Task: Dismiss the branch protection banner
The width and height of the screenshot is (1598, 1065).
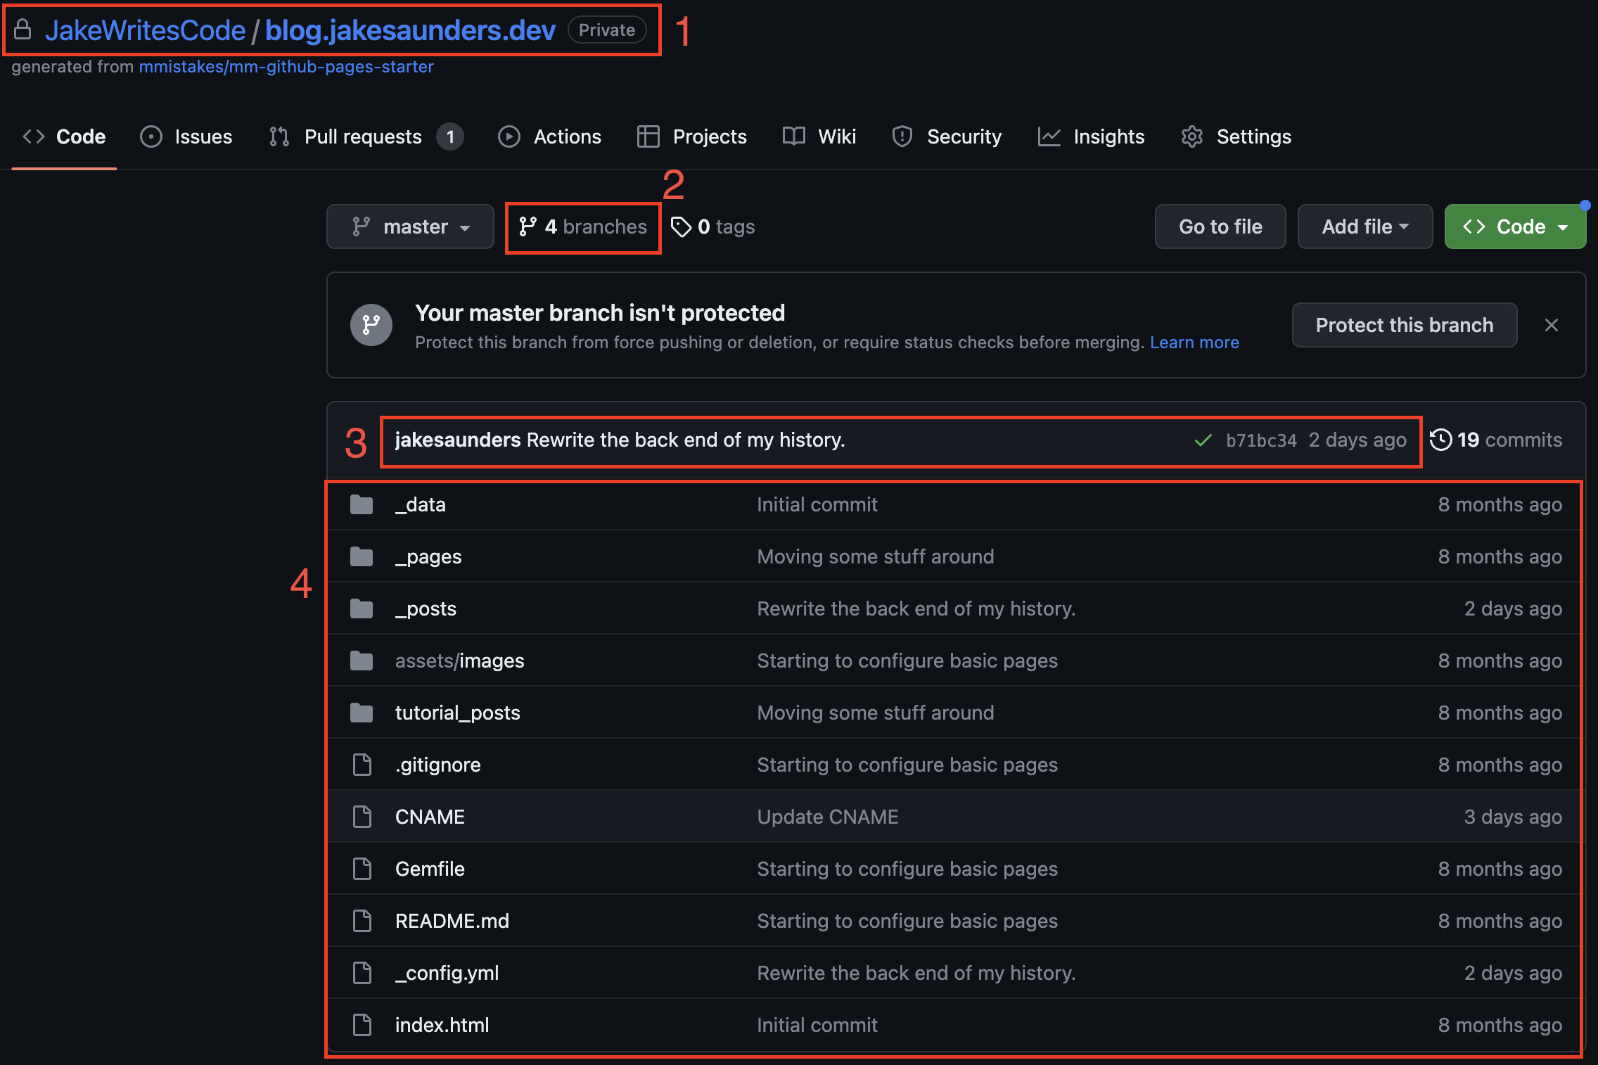Action: tap(1551, 325)
